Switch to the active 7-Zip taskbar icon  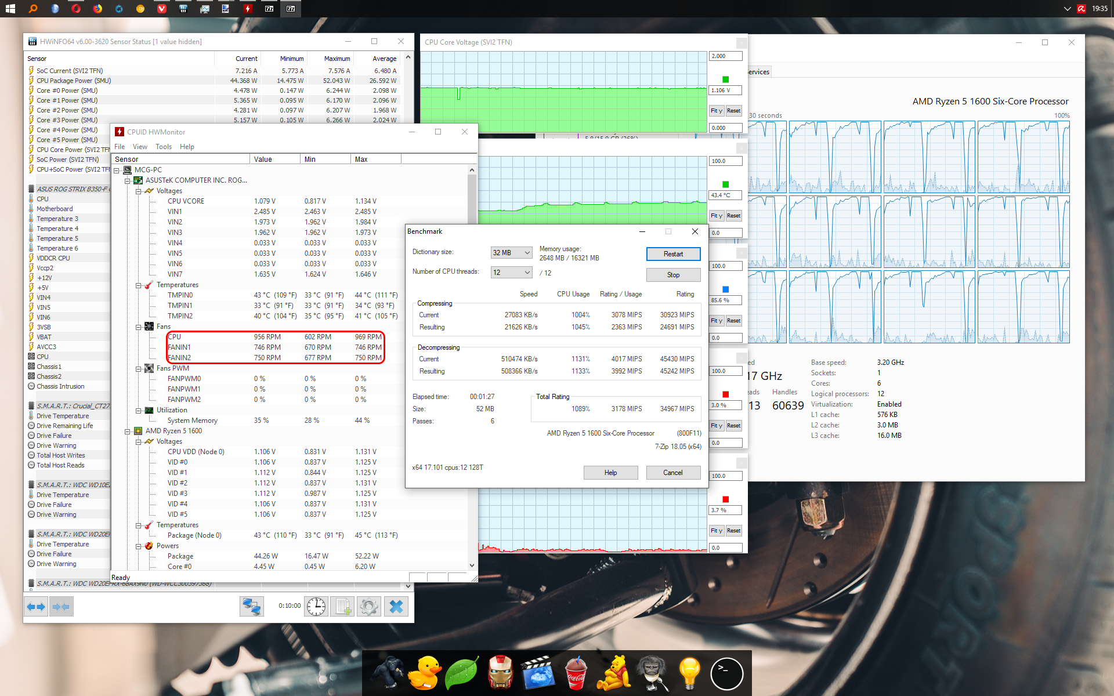point(290,8)
